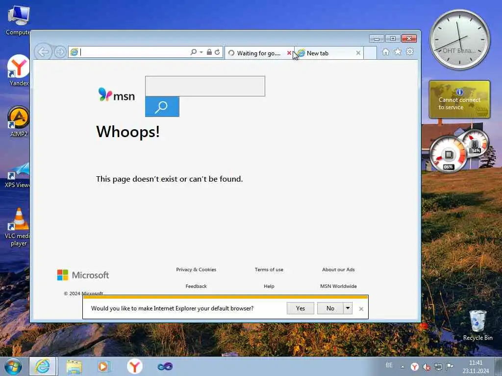This screenshot has width=502, height=376.
Task: Close the New tab with its X
Action: pyautogui.click(x=358, y=53)
